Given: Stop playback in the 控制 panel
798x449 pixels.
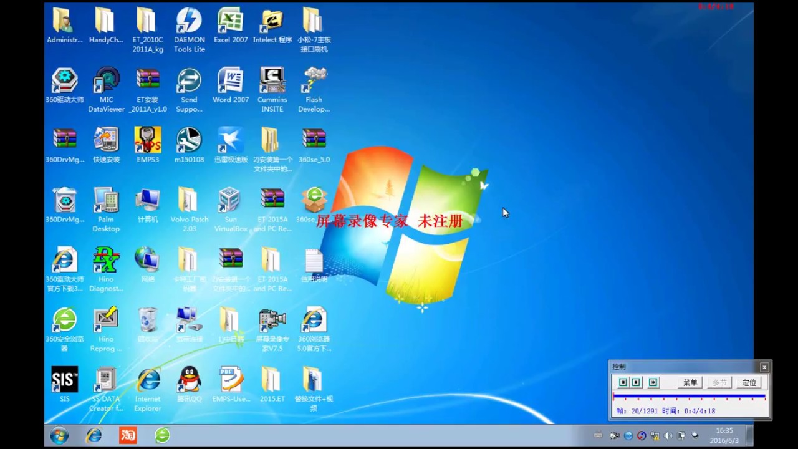Looking at the screenshot, I should pos(636,382).
